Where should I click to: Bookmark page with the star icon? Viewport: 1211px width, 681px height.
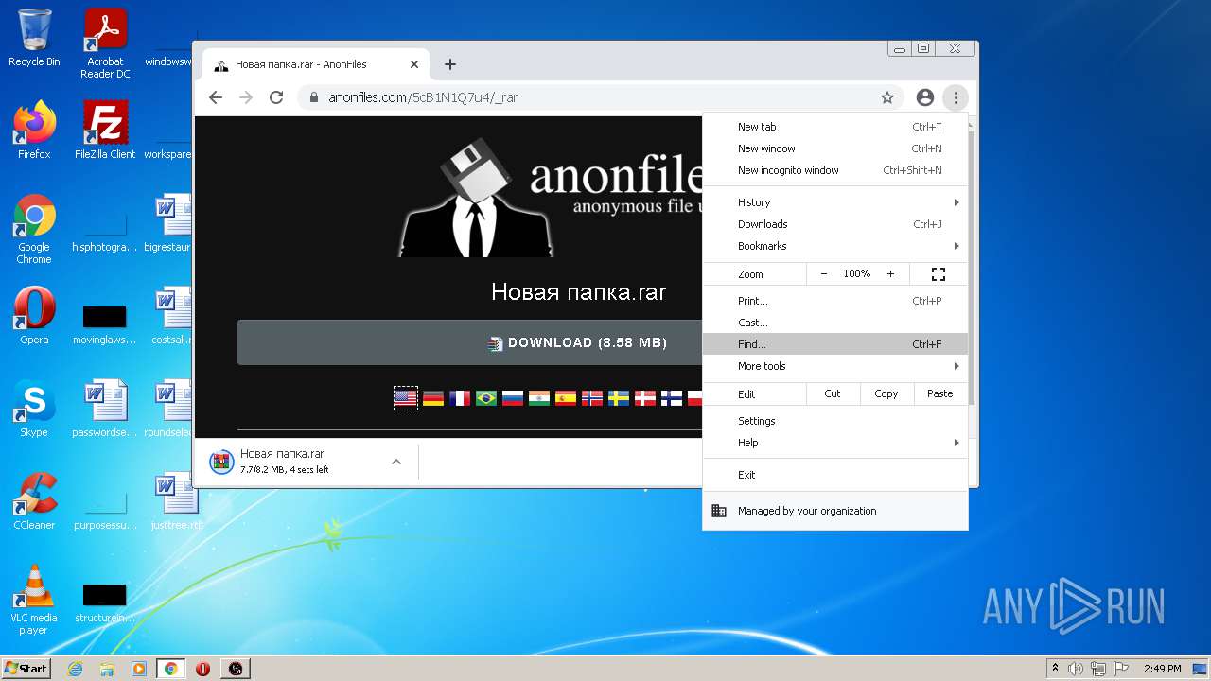tap(887, 97)
